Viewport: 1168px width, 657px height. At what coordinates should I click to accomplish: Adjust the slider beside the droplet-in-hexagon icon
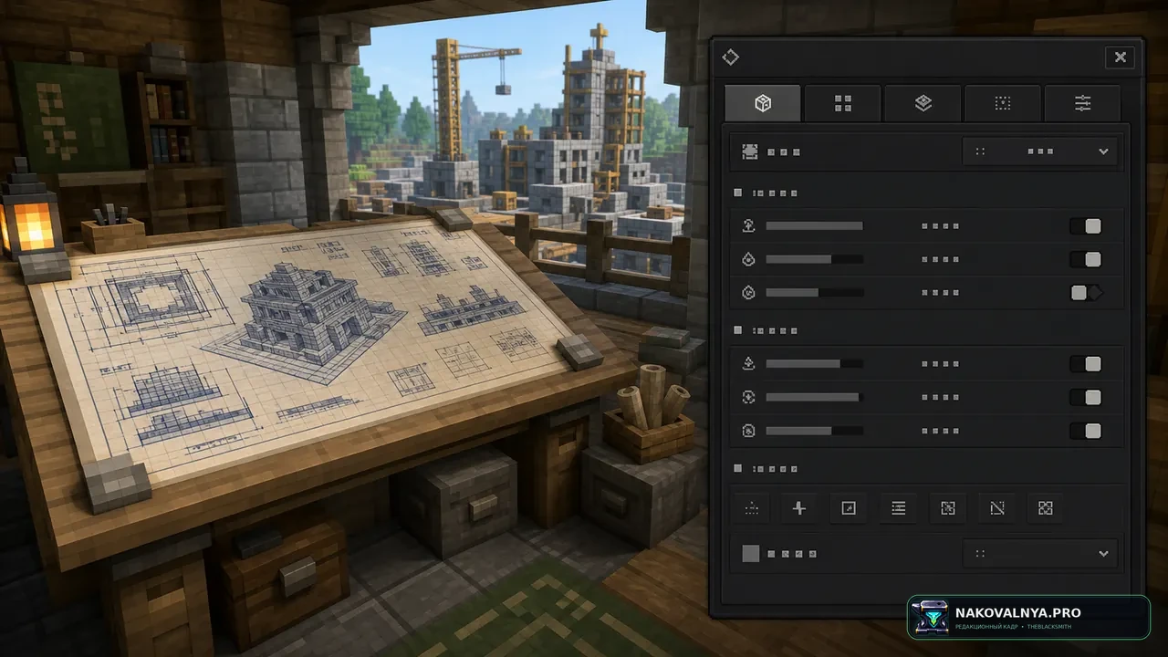pyautogui.click(x=815, y=293)
